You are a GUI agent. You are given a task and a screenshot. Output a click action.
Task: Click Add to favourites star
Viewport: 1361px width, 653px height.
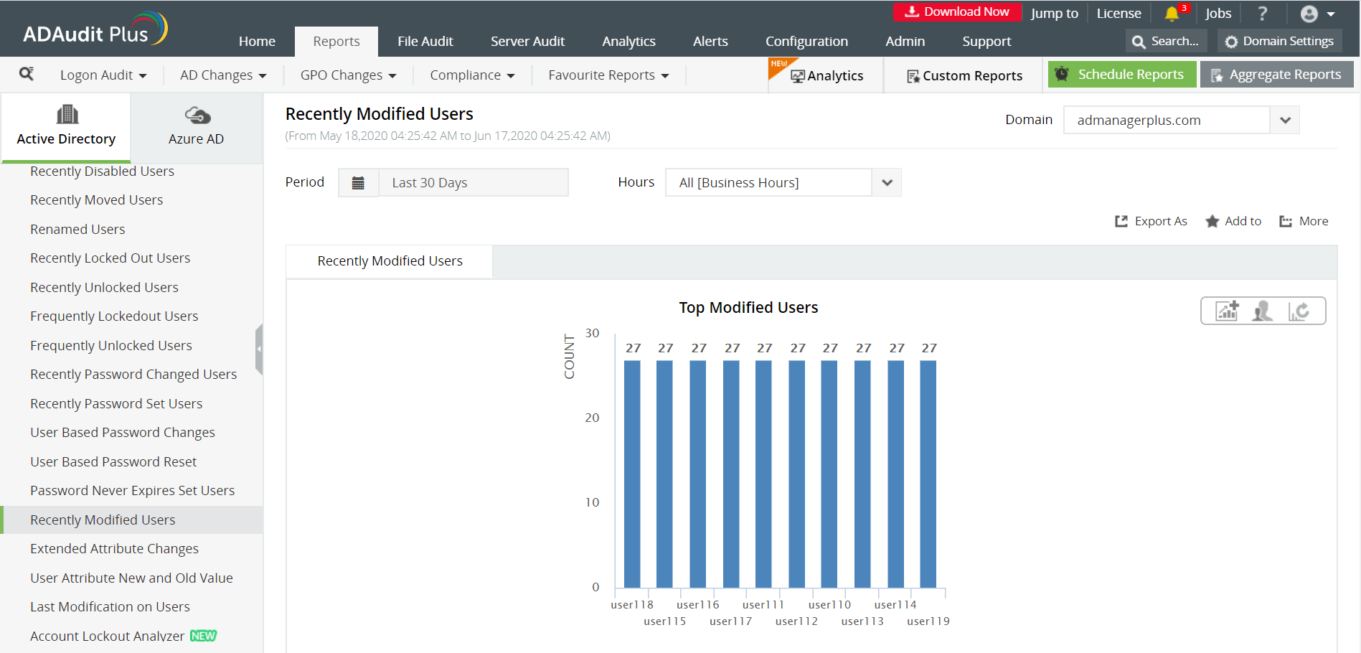click(1233, 221)
